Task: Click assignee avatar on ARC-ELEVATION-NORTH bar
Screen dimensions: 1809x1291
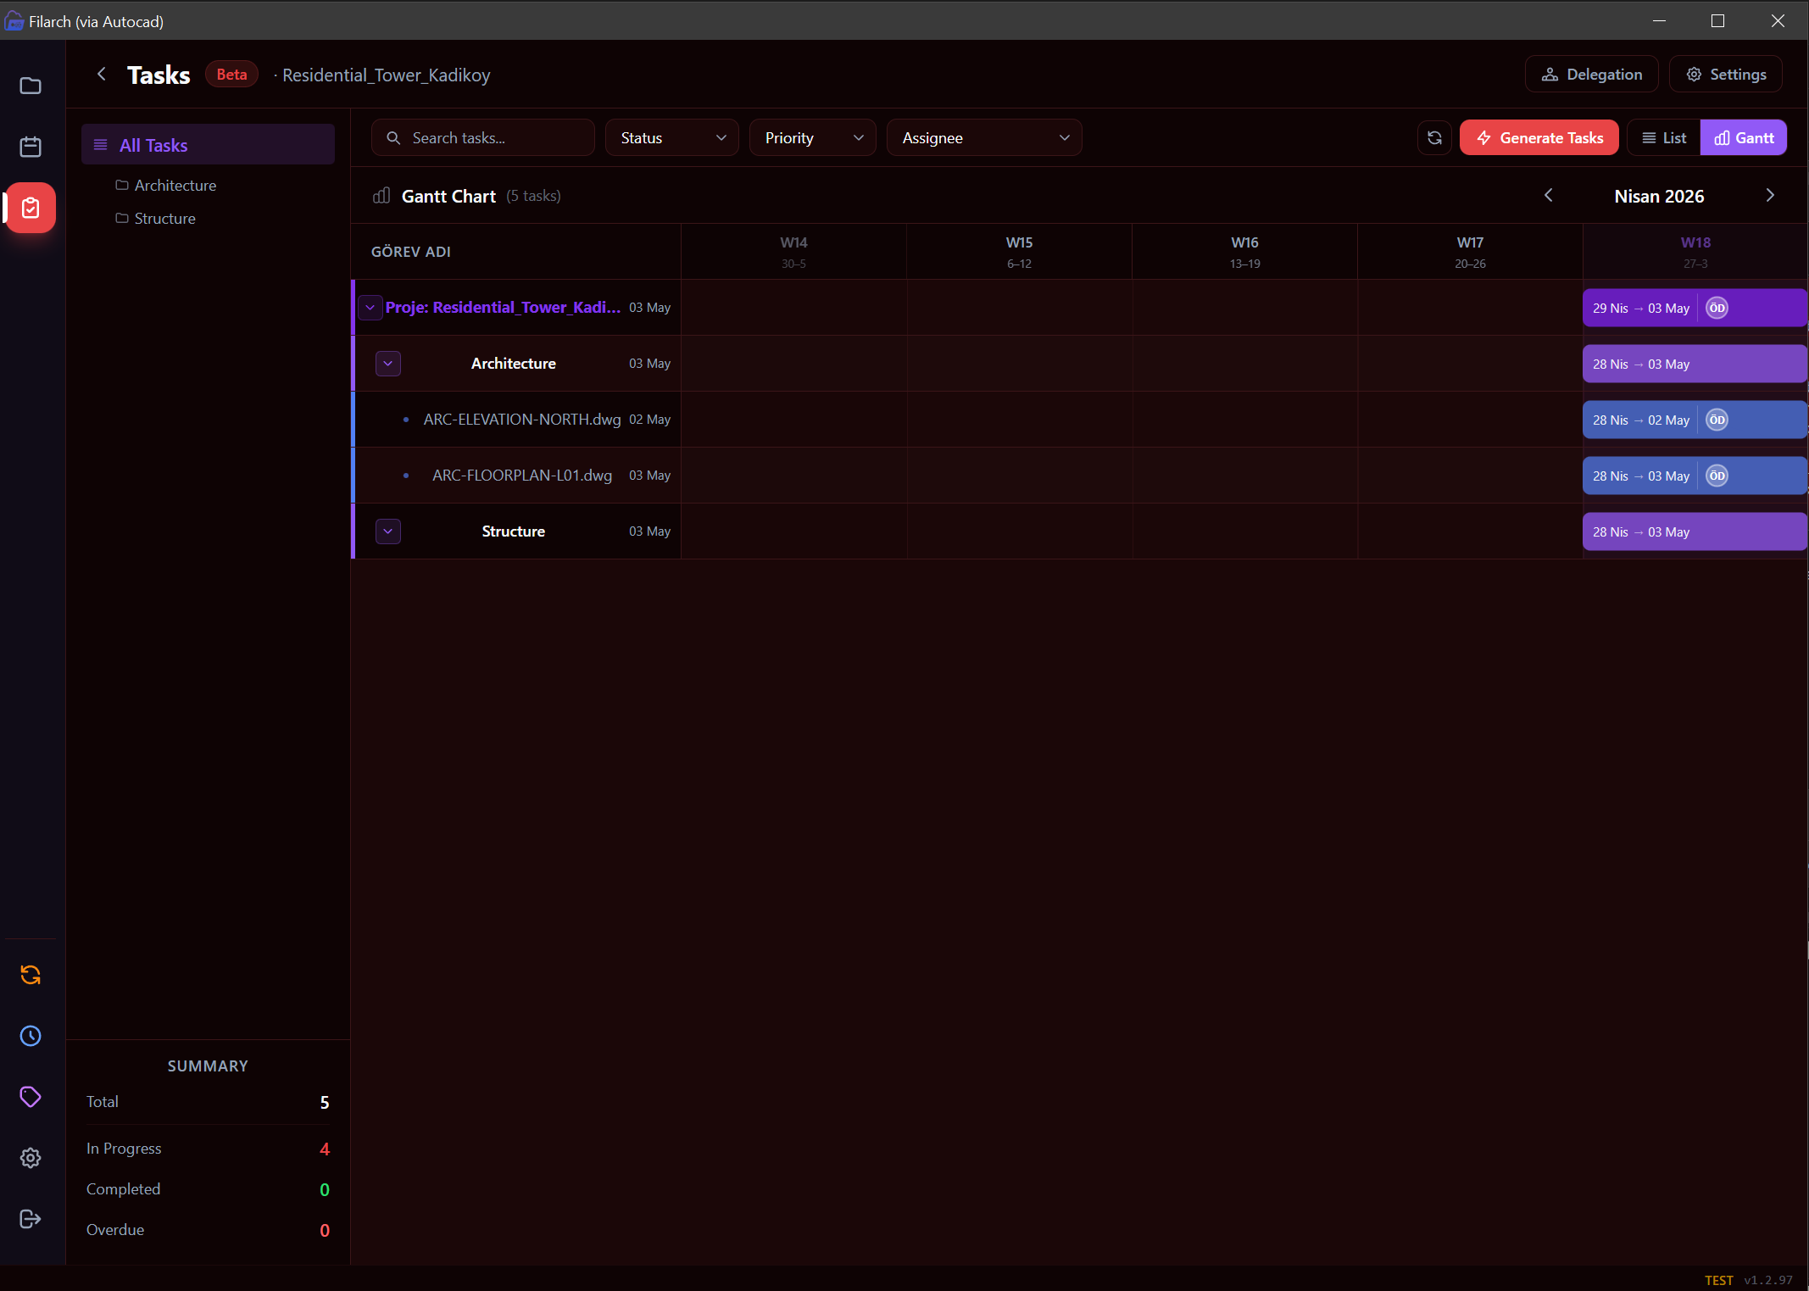Action: click(1717, 420)
